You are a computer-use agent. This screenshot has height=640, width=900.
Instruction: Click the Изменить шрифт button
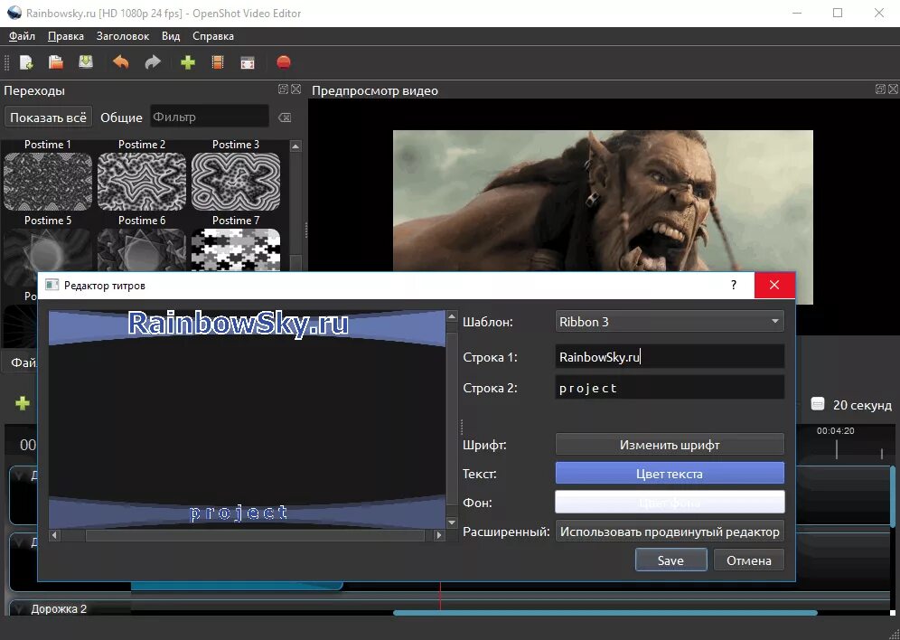point(670,445)
